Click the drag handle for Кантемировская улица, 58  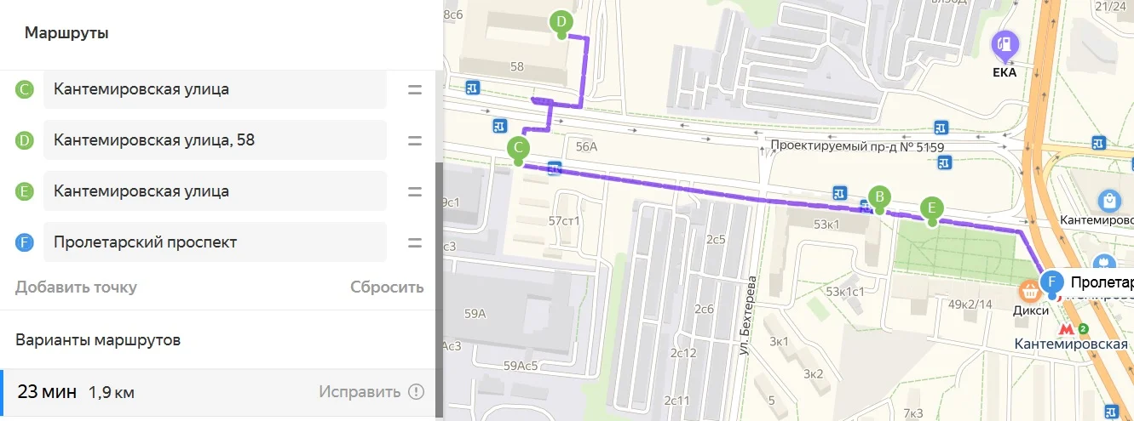tap(415, 140)
